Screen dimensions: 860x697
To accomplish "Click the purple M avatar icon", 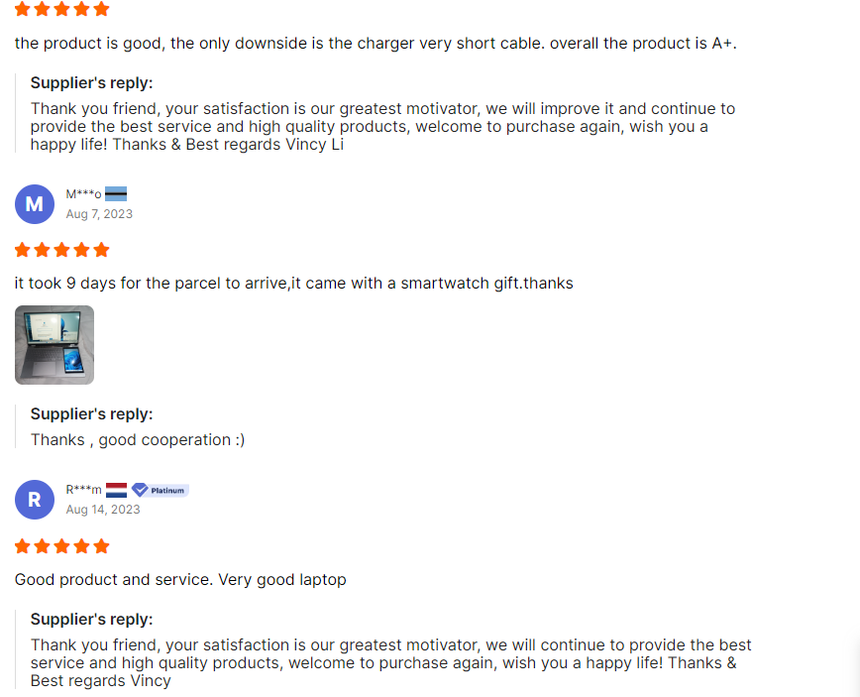I will [x=35, y=204].
